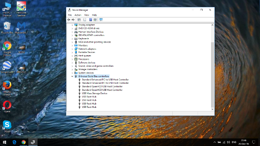The height and width of the screenshot is (146, 260).
Task: Open the 241852 image file on desktop
Action: tap(21, 49)
